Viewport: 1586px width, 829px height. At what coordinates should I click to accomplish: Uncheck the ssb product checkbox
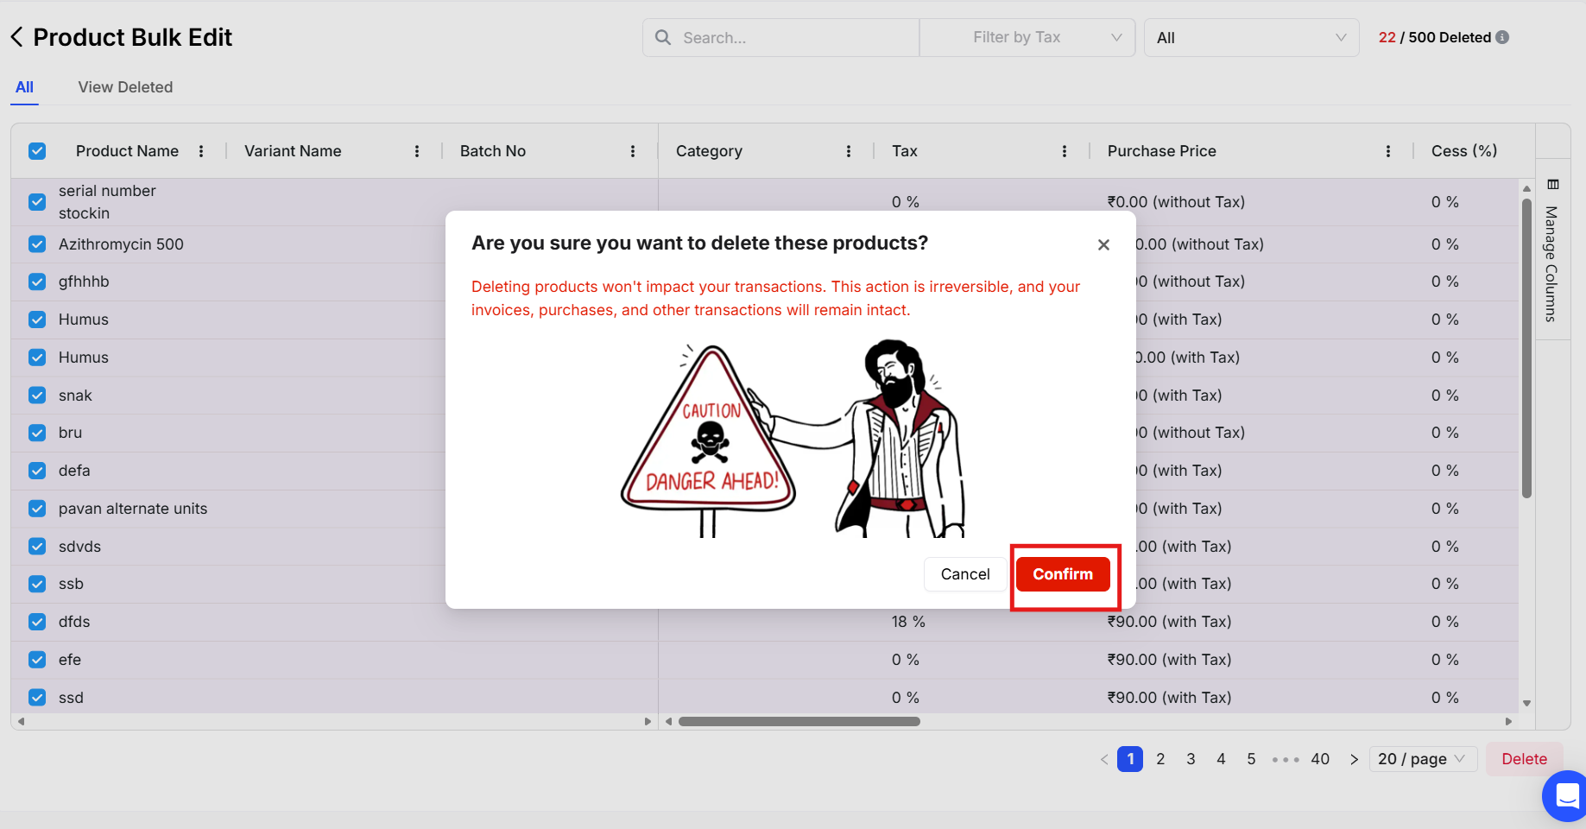point(37,584)
